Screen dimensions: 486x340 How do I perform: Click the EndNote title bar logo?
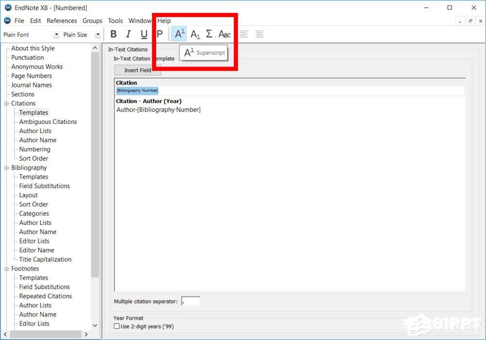(8, 7)
